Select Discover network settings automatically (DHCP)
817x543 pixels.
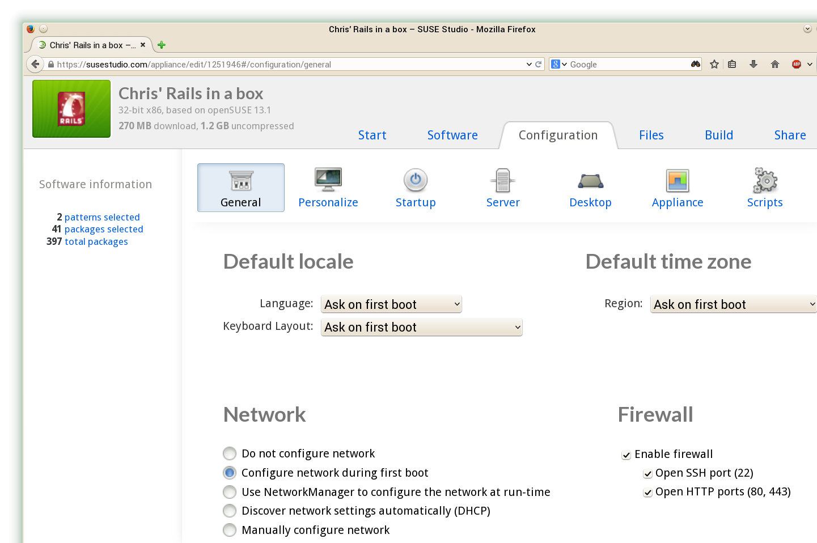(230, 511)
